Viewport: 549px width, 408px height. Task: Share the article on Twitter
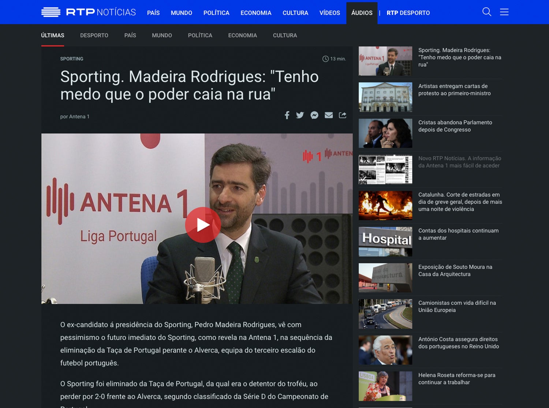point(300,115)
